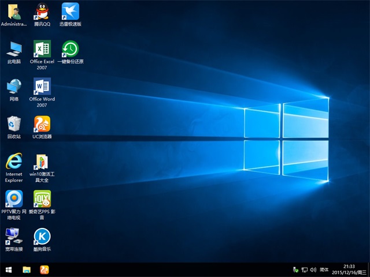
Task: Select the 回收站 recycle bin icon
Action: click(14, 124)
